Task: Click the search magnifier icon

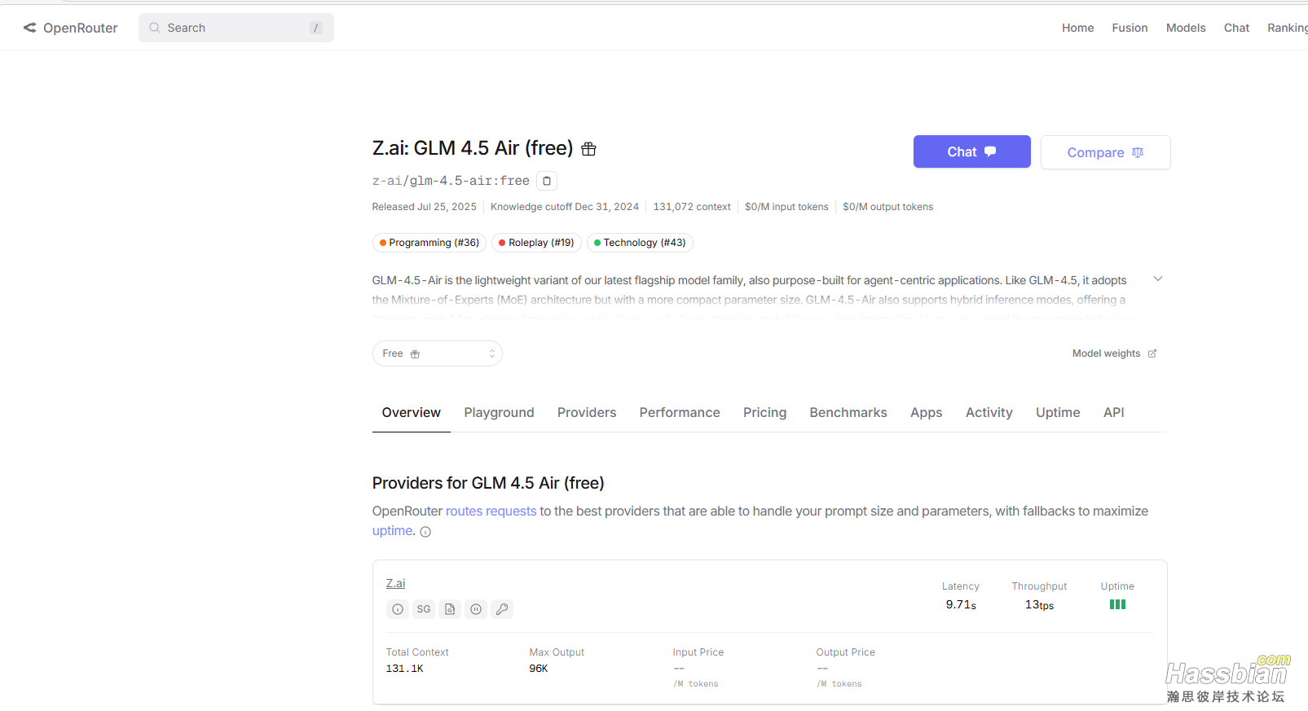Action: [x=155, y=28]
